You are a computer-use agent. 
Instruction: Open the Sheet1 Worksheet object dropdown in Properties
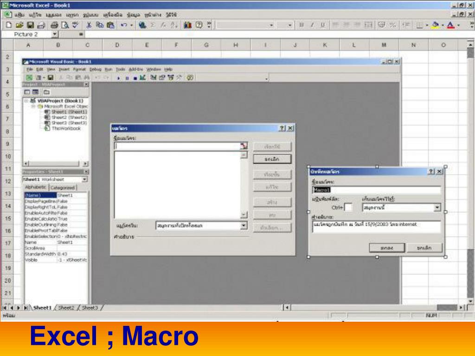84,179
